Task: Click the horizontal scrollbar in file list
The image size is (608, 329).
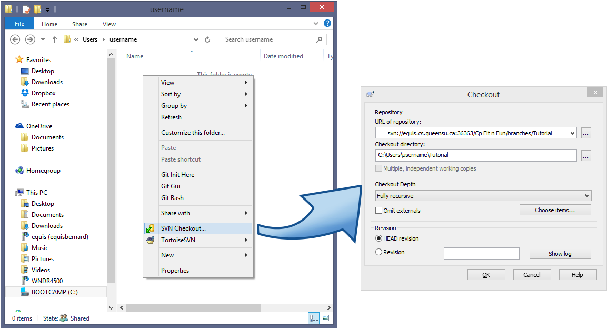Action: pos(194,307)
